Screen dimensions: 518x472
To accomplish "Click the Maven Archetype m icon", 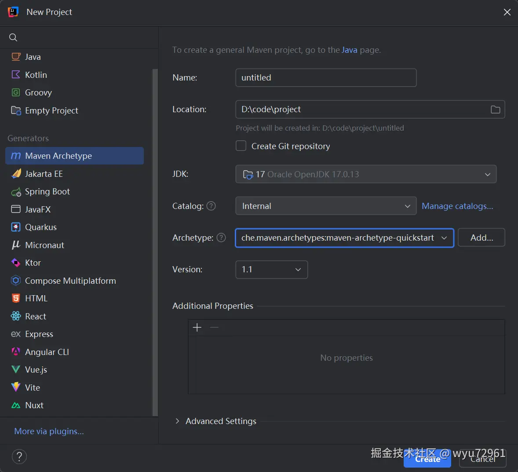I will 16,156.
